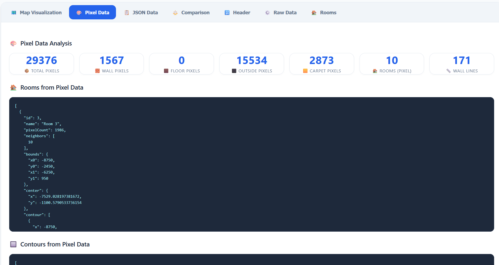Click the house icon beside Rooms from Pixel Data

13,88
